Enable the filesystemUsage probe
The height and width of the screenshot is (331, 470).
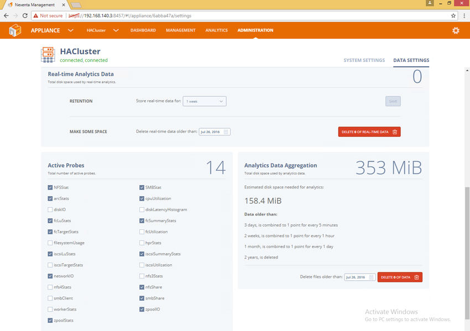click(50, 243)
